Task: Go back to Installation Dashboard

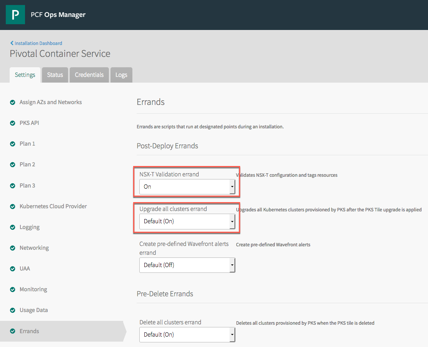Action: coord(38,43)
